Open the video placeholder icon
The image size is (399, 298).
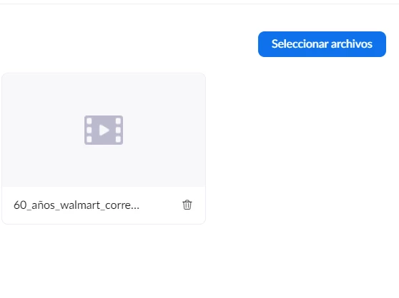(x=104, y=130)
